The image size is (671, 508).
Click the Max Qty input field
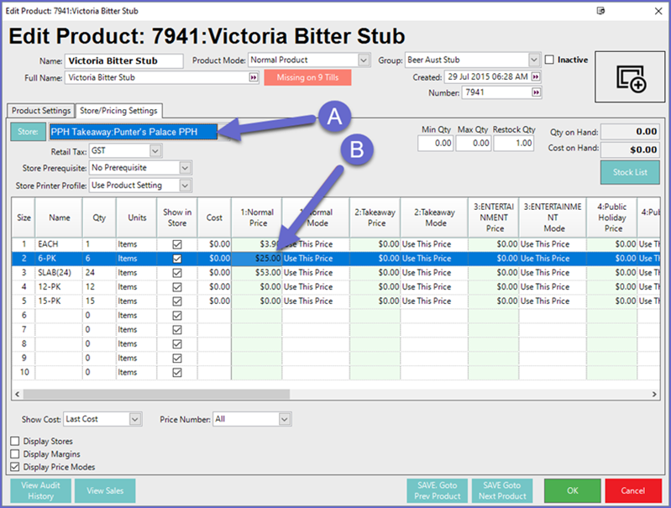point(474,144)
